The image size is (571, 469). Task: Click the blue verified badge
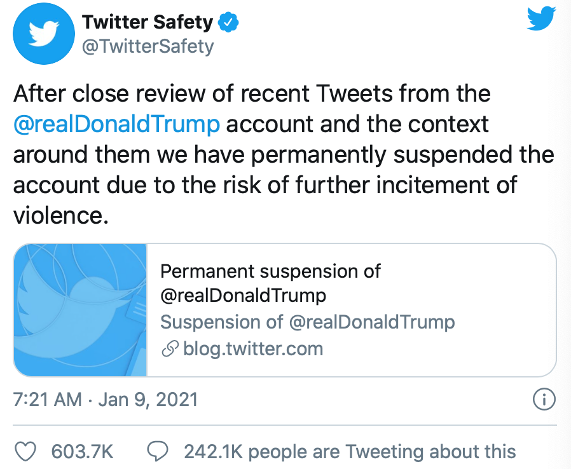[228, 22]
